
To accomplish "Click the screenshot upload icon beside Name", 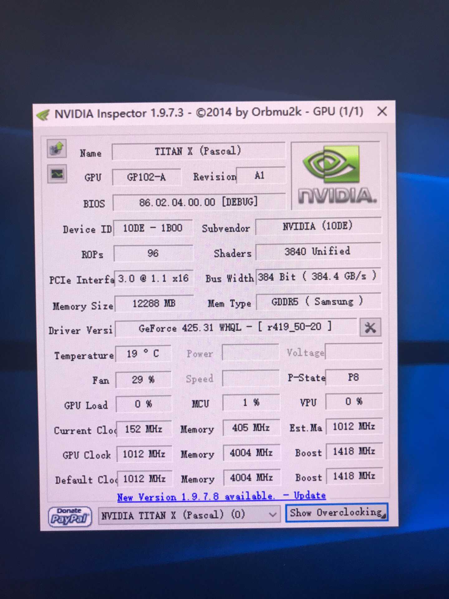I will click(56, 148).
